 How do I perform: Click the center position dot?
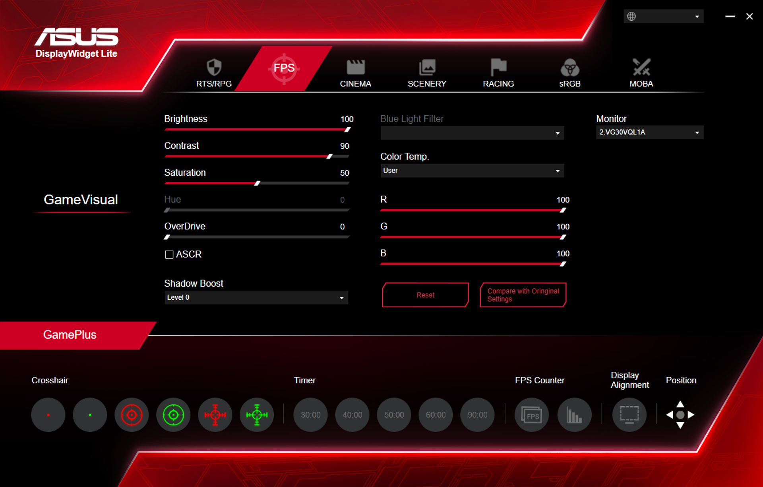tap(680, 415)
